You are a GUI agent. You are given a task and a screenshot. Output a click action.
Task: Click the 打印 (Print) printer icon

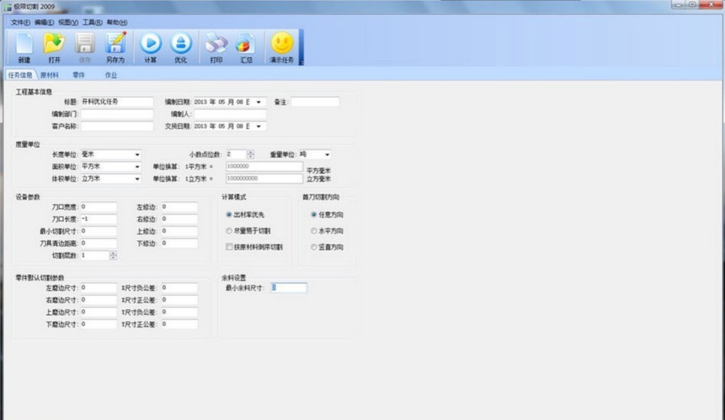click(x=216, y=43)
